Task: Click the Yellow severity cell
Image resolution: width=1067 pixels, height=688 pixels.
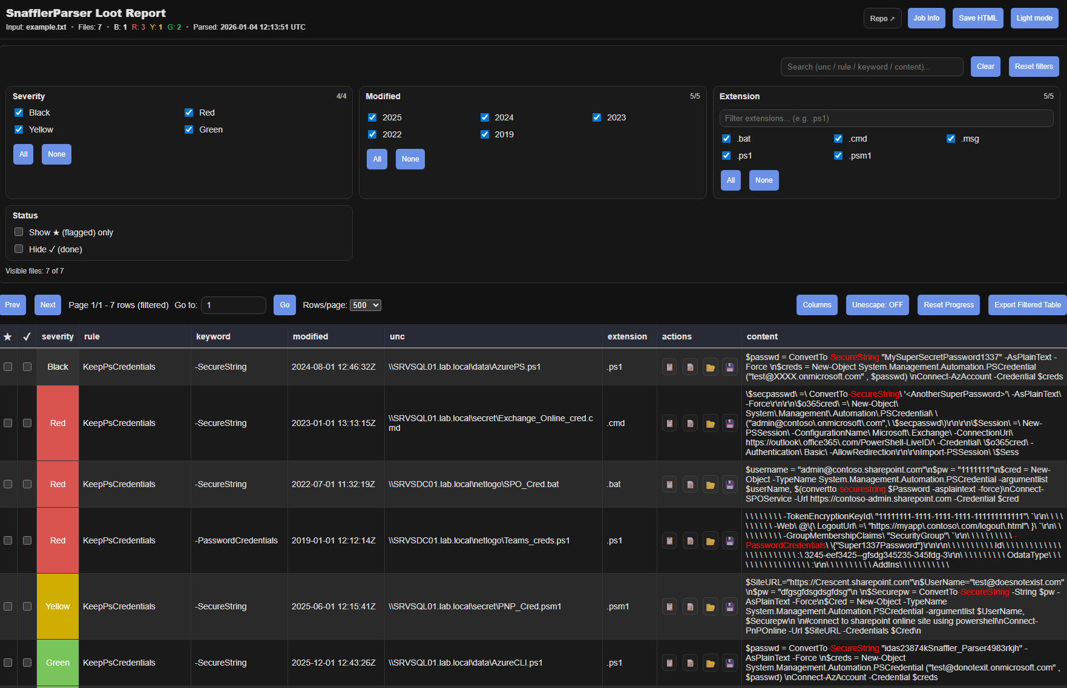Action: coord(57,606)
